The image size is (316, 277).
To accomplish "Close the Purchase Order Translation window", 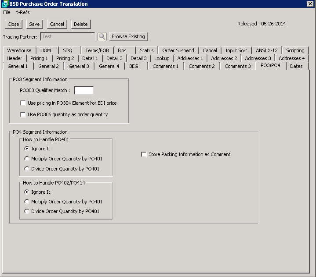I will point(310,4).
